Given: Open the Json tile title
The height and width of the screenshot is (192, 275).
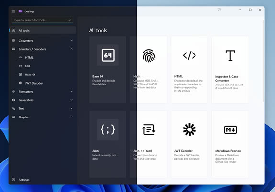Looking at the screenshot, I should 96,151.
